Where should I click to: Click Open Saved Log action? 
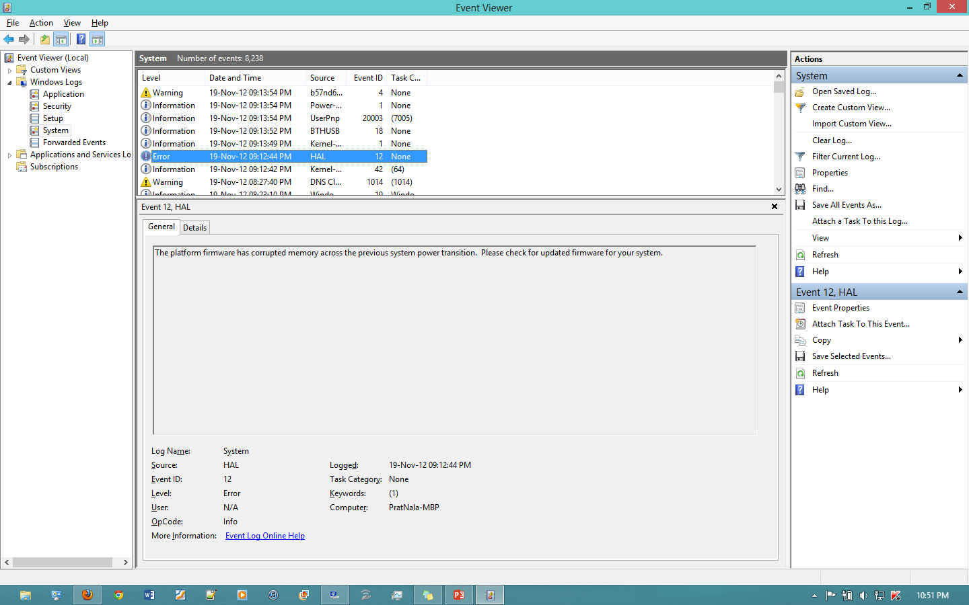tap(844, 91)
